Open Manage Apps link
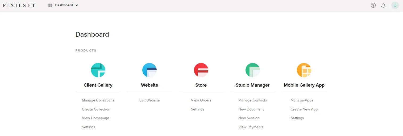Screen dimensions: 403x136 302,100
